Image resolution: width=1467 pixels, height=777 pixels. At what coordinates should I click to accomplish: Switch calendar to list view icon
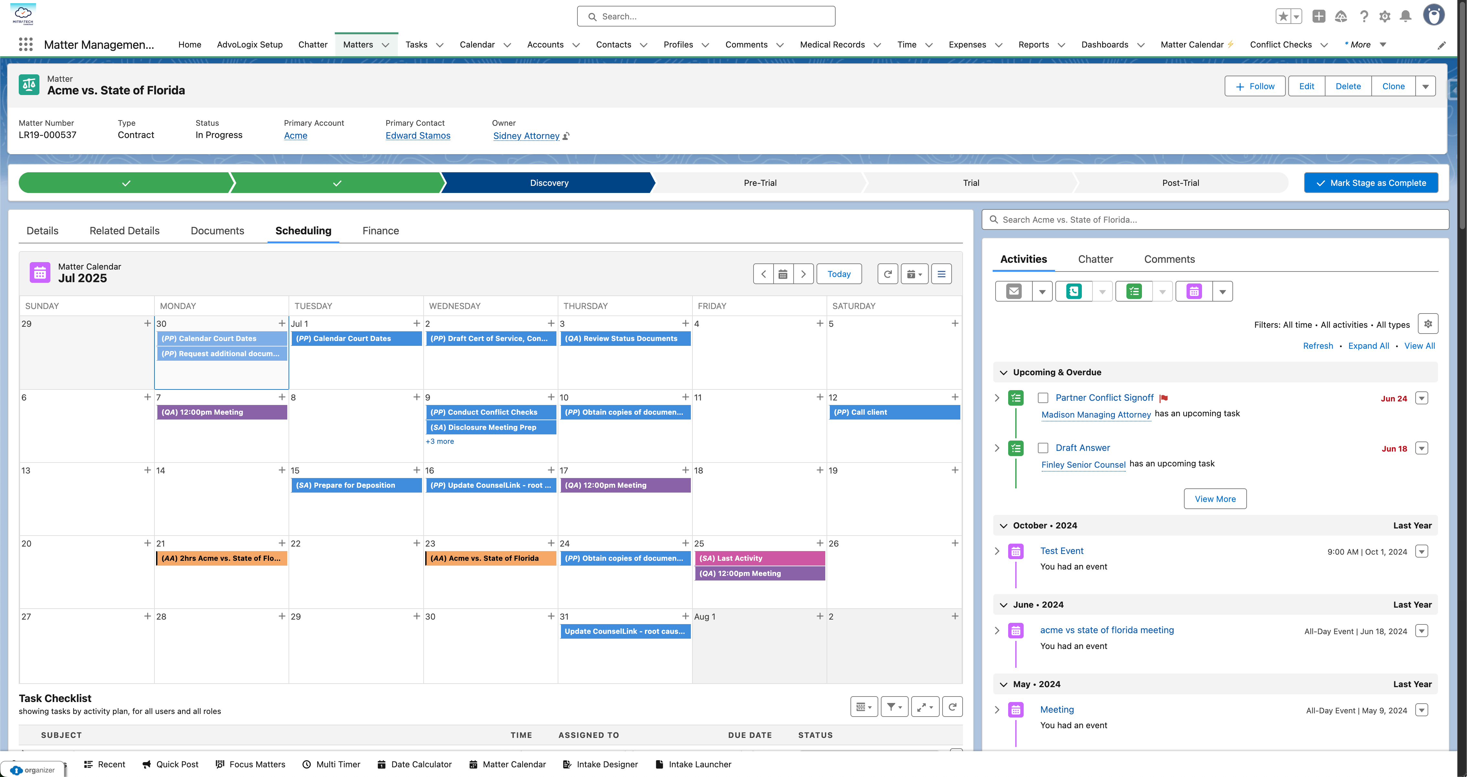pyautogui.click(x=941, y=274)
